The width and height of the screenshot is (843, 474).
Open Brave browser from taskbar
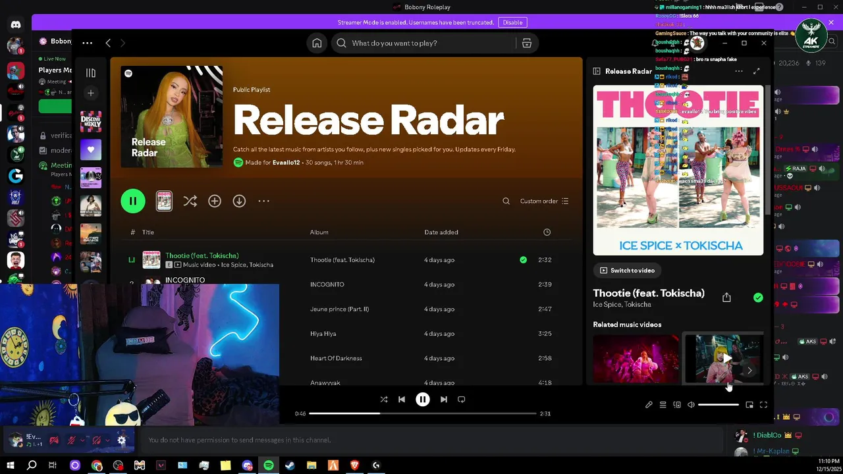(x=354, y=465)
